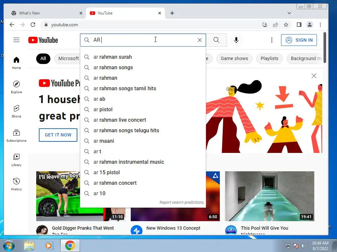The width and height of the screenshot is (337, 252).
Task: Click the pool video channel avatar
Action: click(x=231, y=230)
